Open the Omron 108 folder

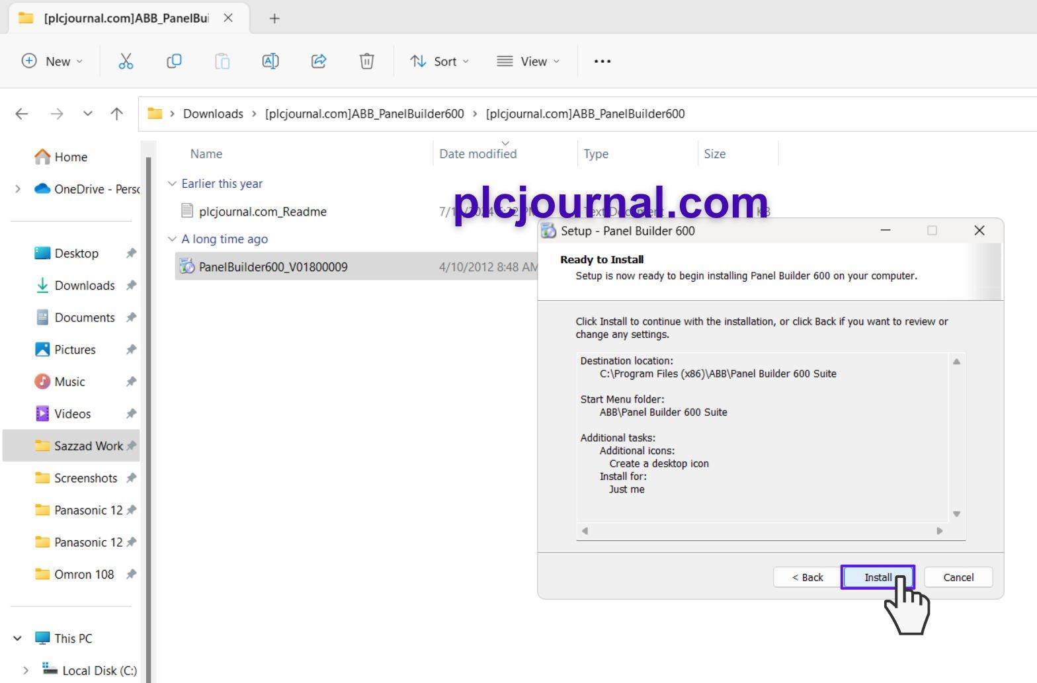pos(84,575)
